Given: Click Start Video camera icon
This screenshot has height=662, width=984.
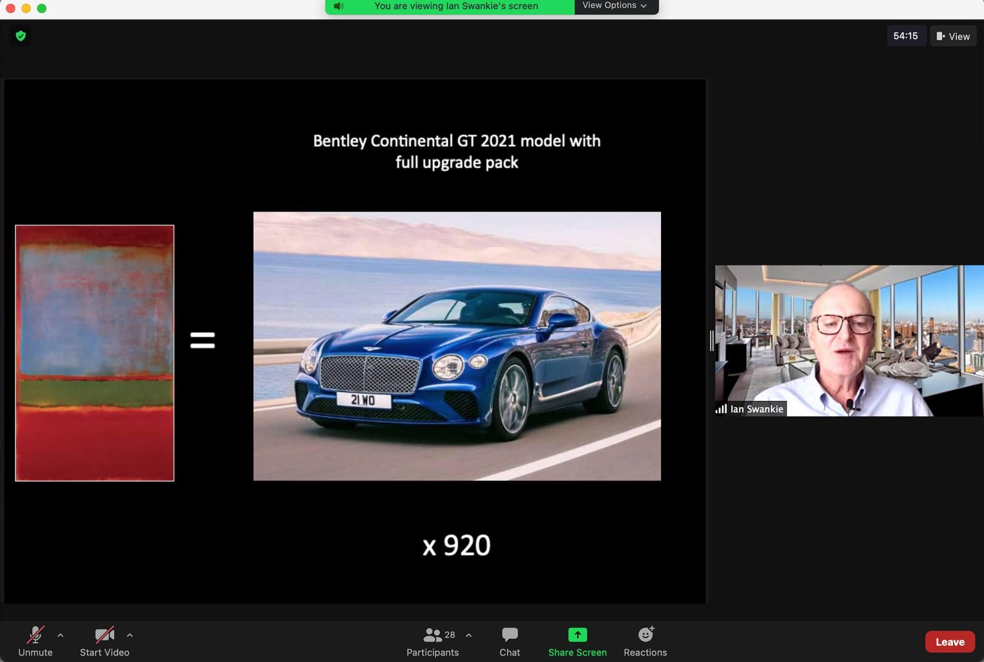Looking at the screenshot, I should [x=104, y=635].
